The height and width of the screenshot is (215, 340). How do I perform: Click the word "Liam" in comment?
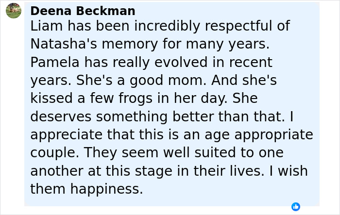coord(47,26)
